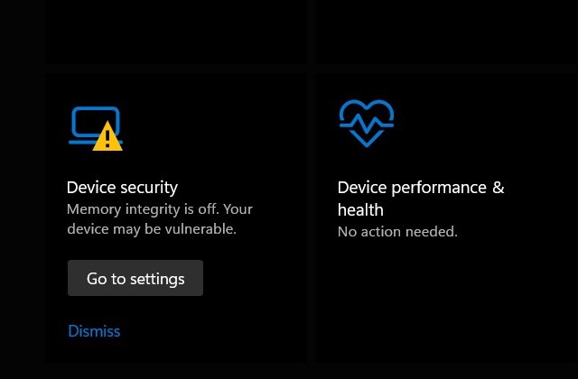This screenshot has width=578, height=379.
Task: Open Go to settings for memory integrity
Action: [135, 278]
